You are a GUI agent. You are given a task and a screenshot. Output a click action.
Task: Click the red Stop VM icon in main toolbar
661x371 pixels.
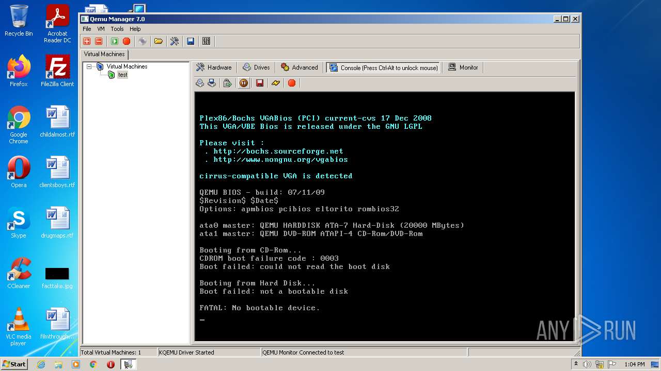(x=127, y=41)
